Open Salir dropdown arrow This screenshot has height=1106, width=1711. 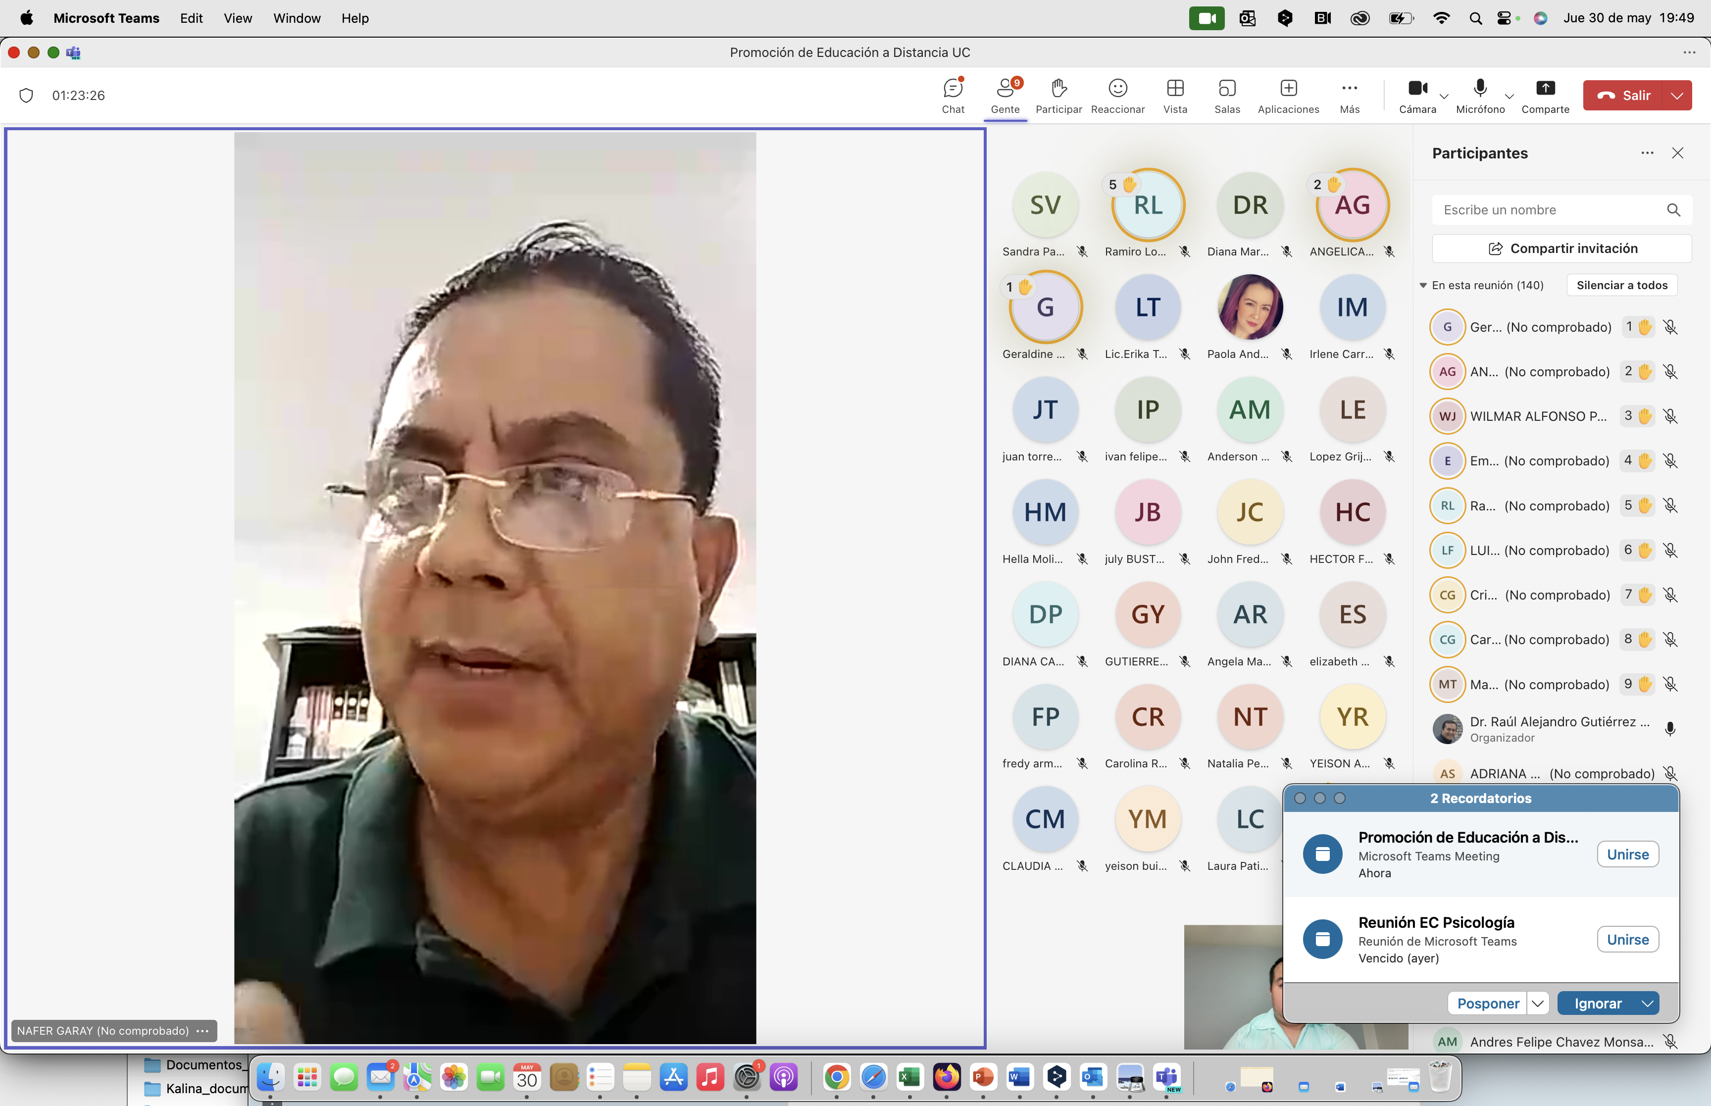[x=1676, y=96]
